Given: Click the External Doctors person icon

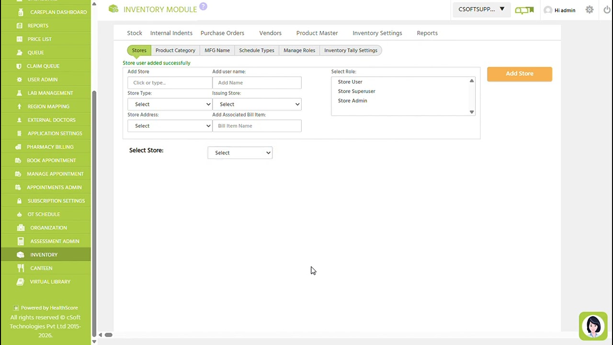Looking at the screenshot, I should click(x=19, y=120).
